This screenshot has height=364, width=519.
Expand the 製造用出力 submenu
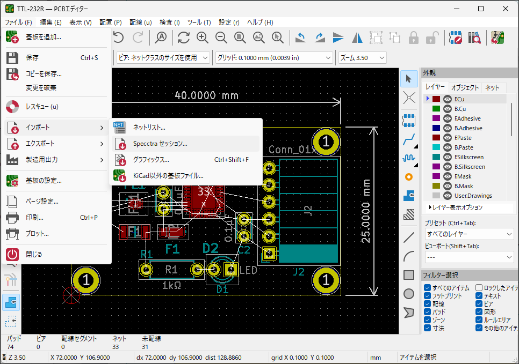(56, 160)
